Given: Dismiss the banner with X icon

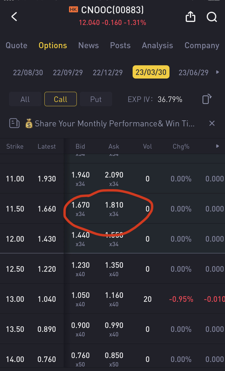Looking at the screenshot, I should (x=212, y=123).
